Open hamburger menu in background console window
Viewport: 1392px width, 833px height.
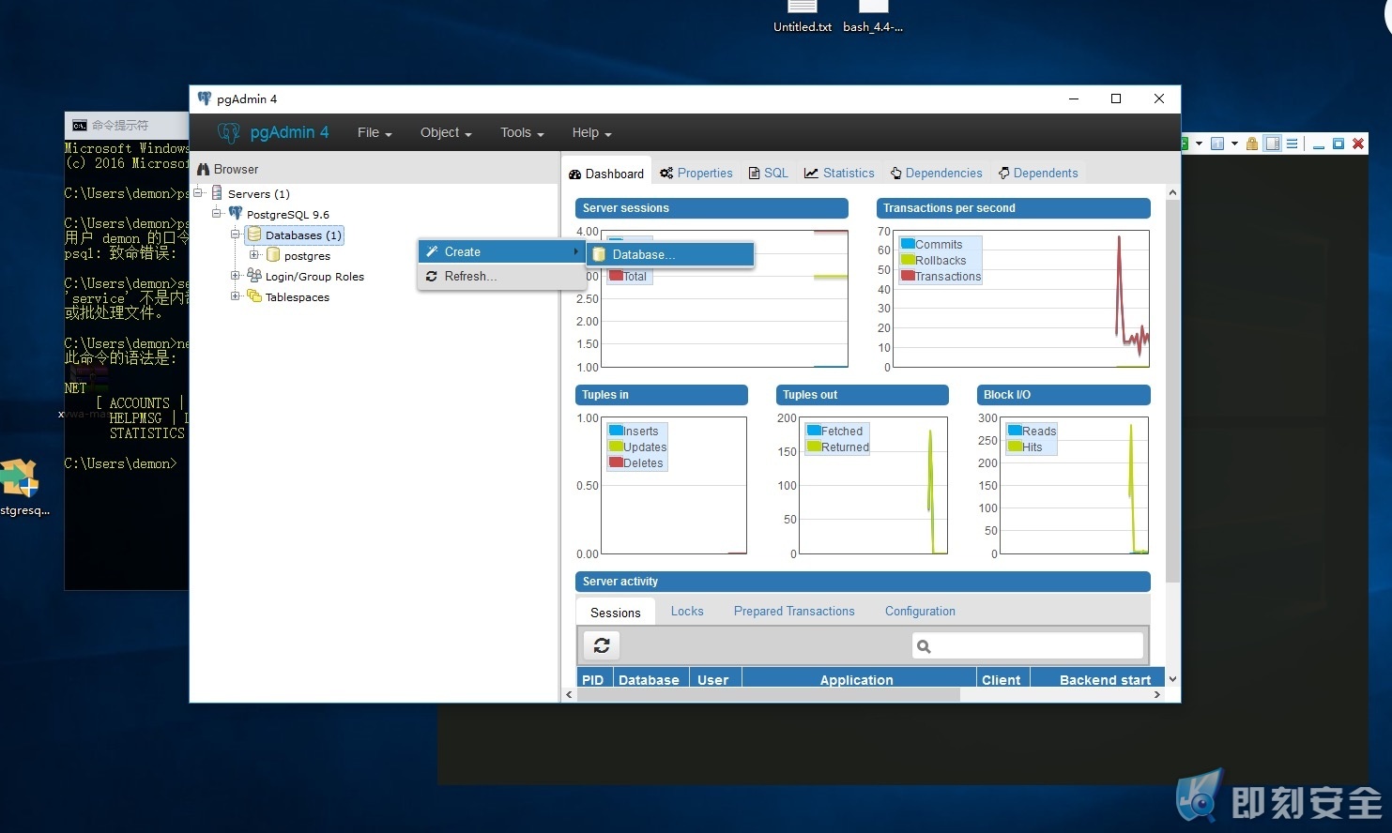coord(1293,144)
